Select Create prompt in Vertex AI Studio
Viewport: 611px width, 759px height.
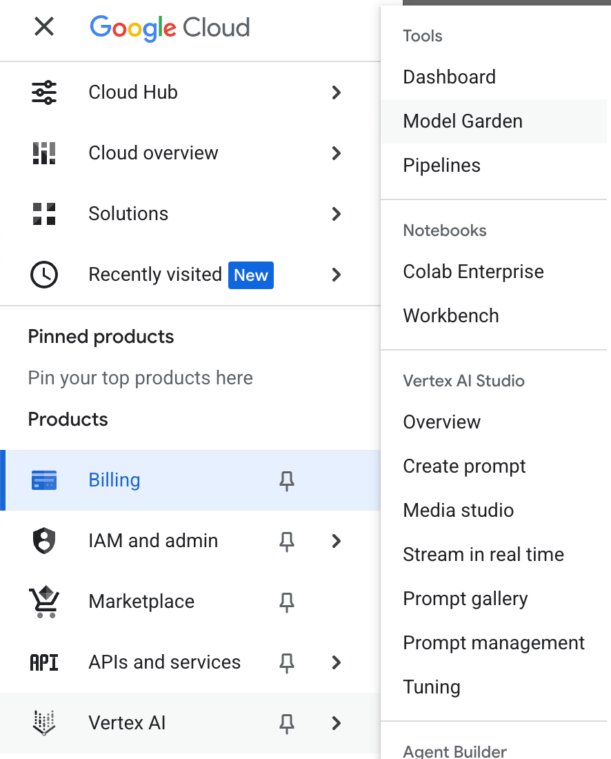pyautogui.click(x=494, y=466)
